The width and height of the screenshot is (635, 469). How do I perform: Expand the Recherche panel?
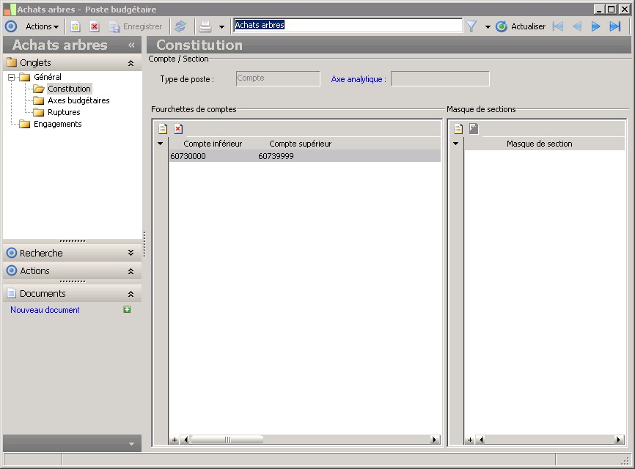131,253
